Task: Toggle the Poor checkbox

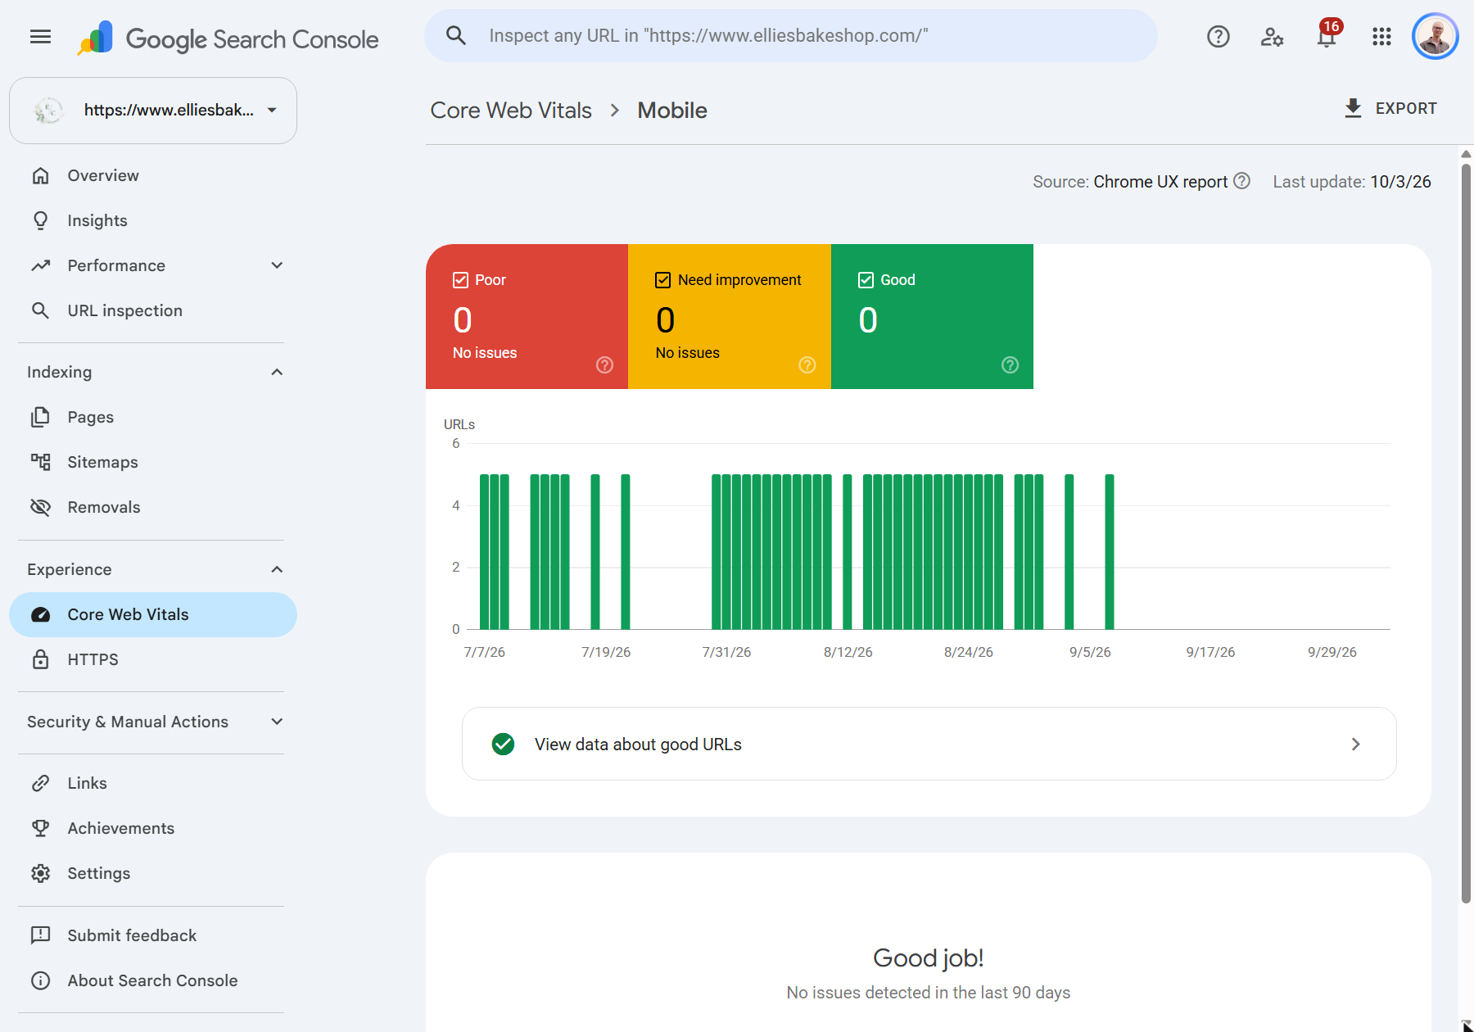Action: (460, 280)
